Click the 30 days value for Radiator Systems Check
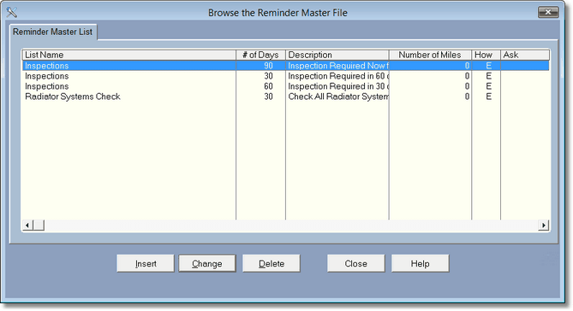The width and height of the screenshot is (573, 311). (268, 97)
